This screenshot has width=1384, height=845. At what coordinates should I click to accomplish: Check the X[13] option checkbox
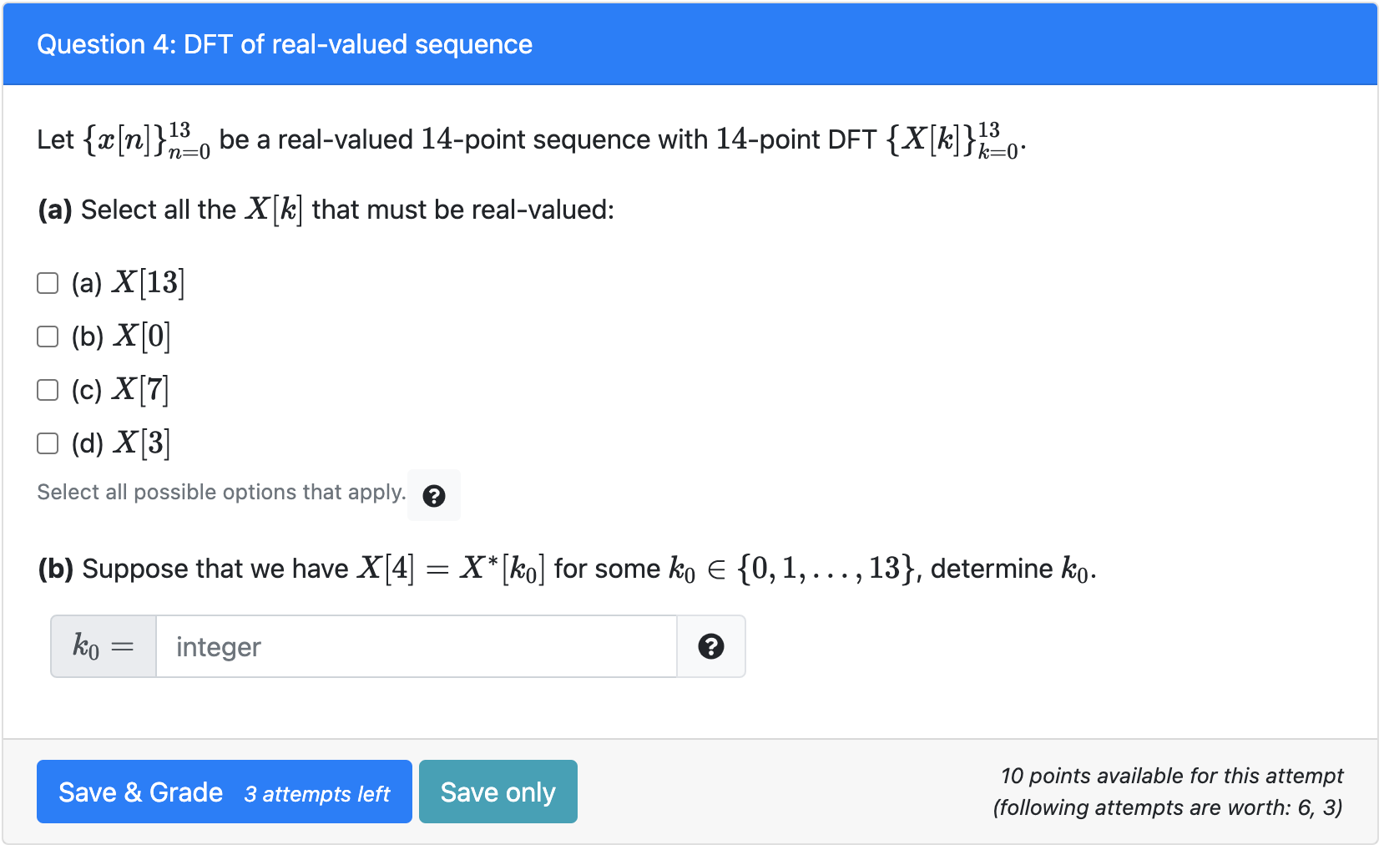tap(48, 283)
